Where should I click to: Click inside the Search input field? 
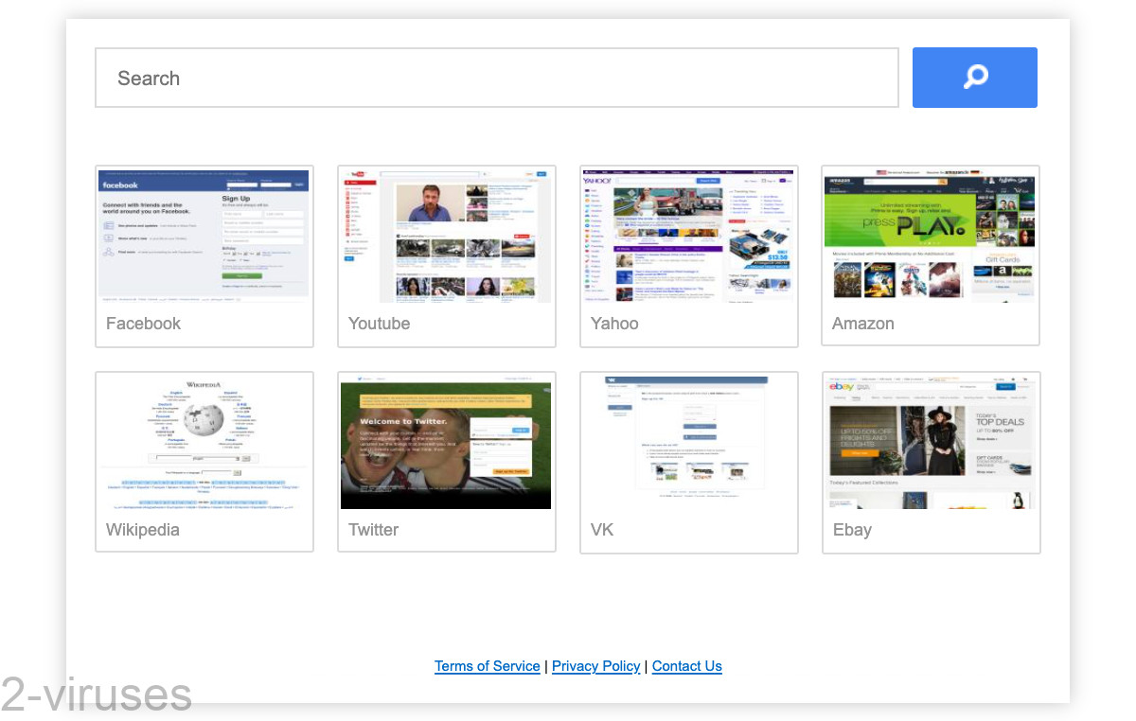(379, 78)
